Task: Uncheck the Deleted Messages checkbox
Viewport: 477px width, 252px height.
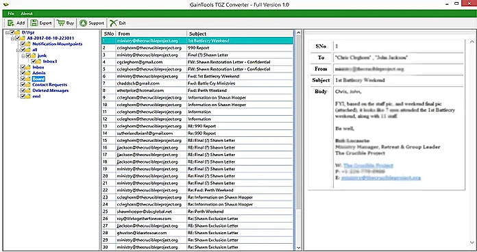Action: [23, 90]
